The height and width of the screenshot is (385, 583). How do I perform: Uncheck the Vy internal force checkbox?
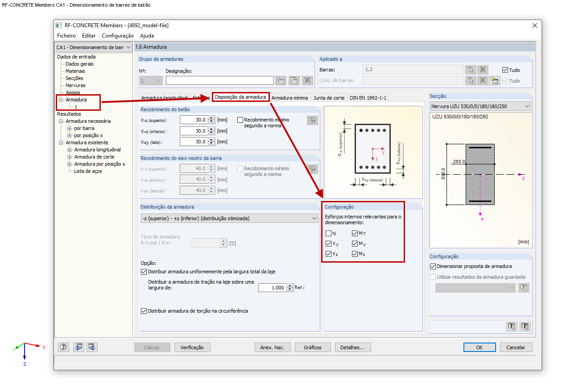pos(329,244)
